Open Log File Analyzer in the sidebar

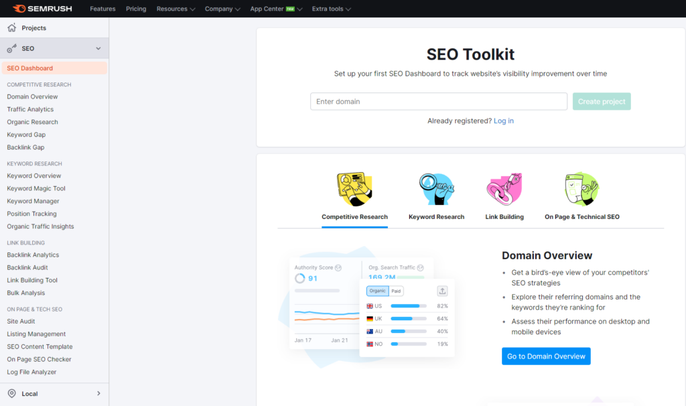click(31, 373)
